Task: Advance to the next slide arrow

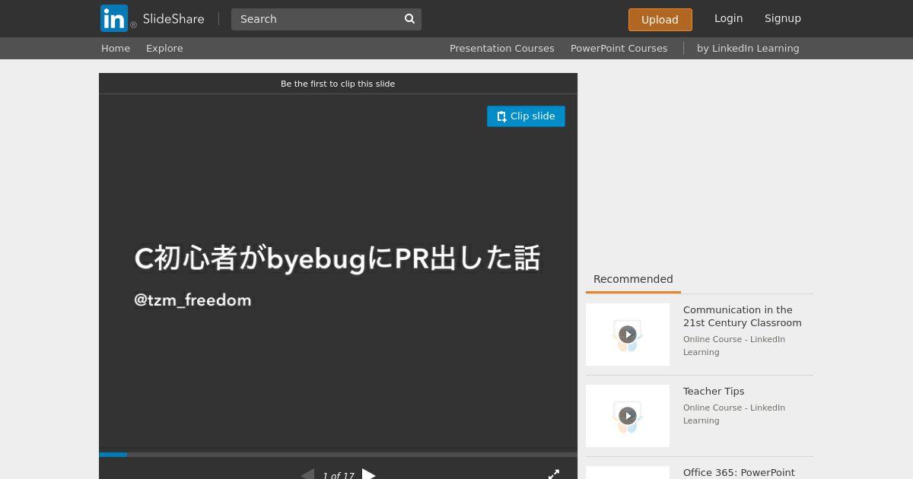Action: (368, 474)
